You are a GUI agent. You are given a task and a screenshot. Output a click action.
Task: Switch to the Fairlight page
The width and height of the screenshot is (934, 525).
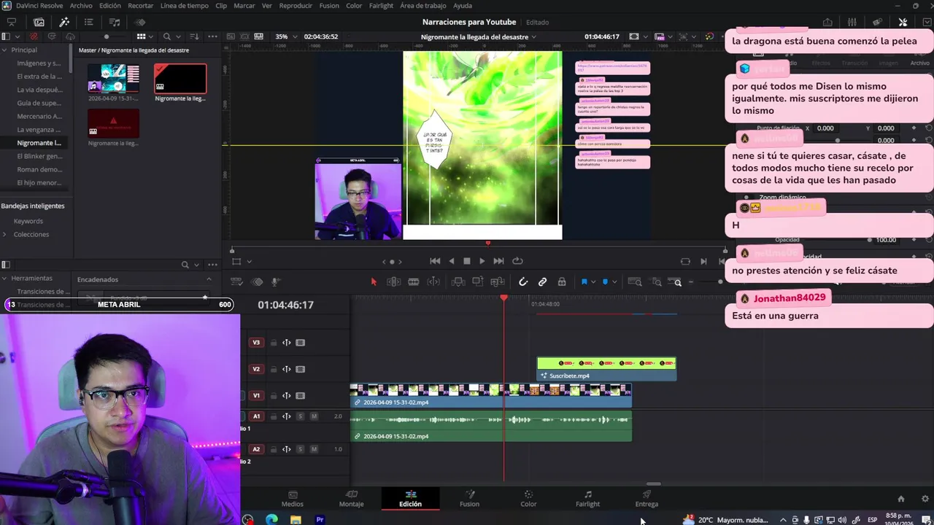pos(587,499)
